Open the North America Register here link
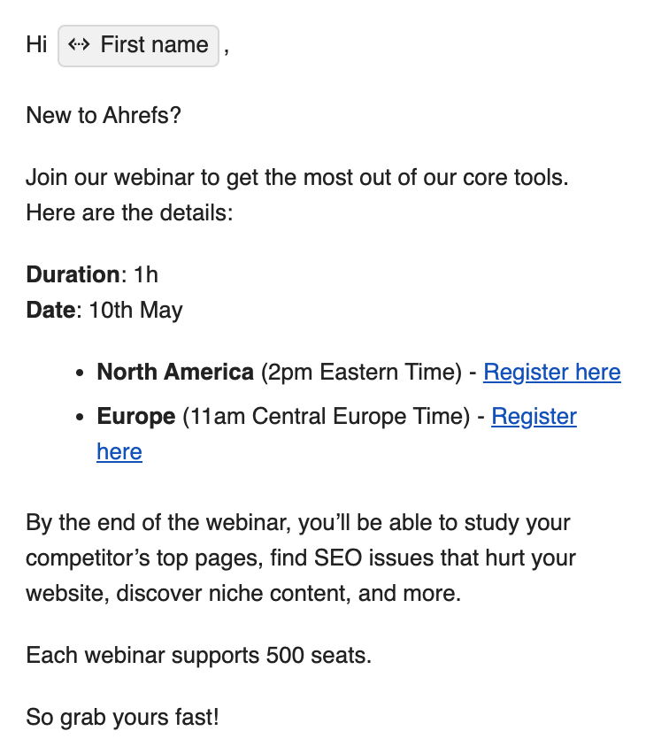 pos(551,373)
